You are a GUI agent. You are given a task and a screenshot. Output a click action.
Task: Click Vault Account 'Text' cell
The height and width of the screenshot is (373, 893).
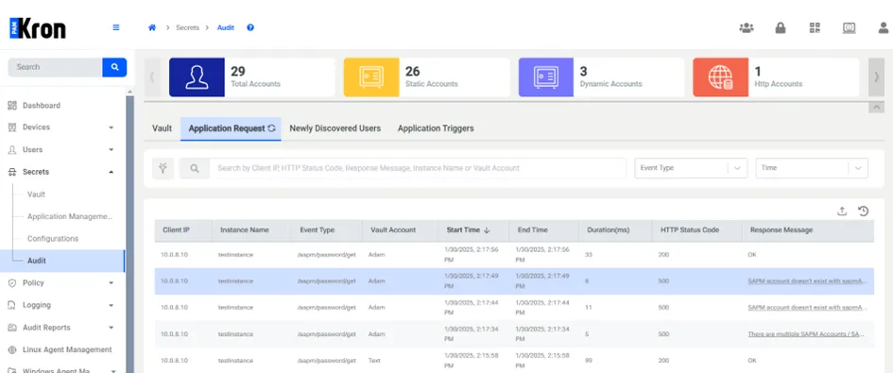click(x=374, y=361)
